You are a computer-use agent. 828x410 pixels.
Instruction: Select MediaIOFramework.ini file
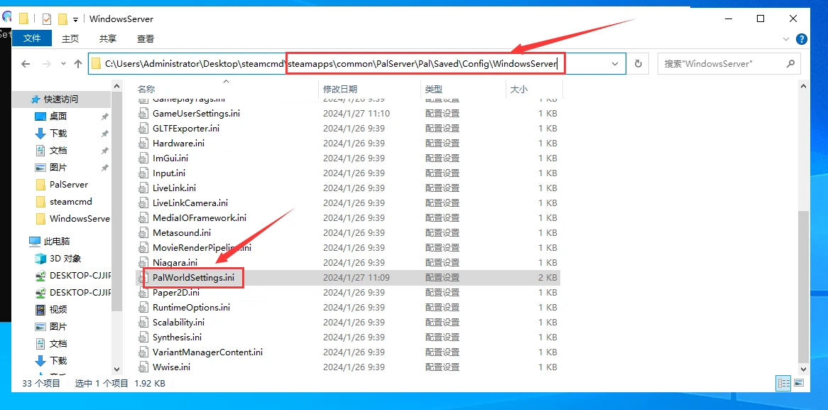(x=200, y=217)
